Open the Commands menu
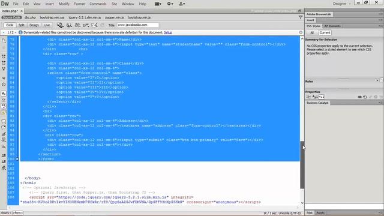384x216 pixels. (x=98, y=4)
